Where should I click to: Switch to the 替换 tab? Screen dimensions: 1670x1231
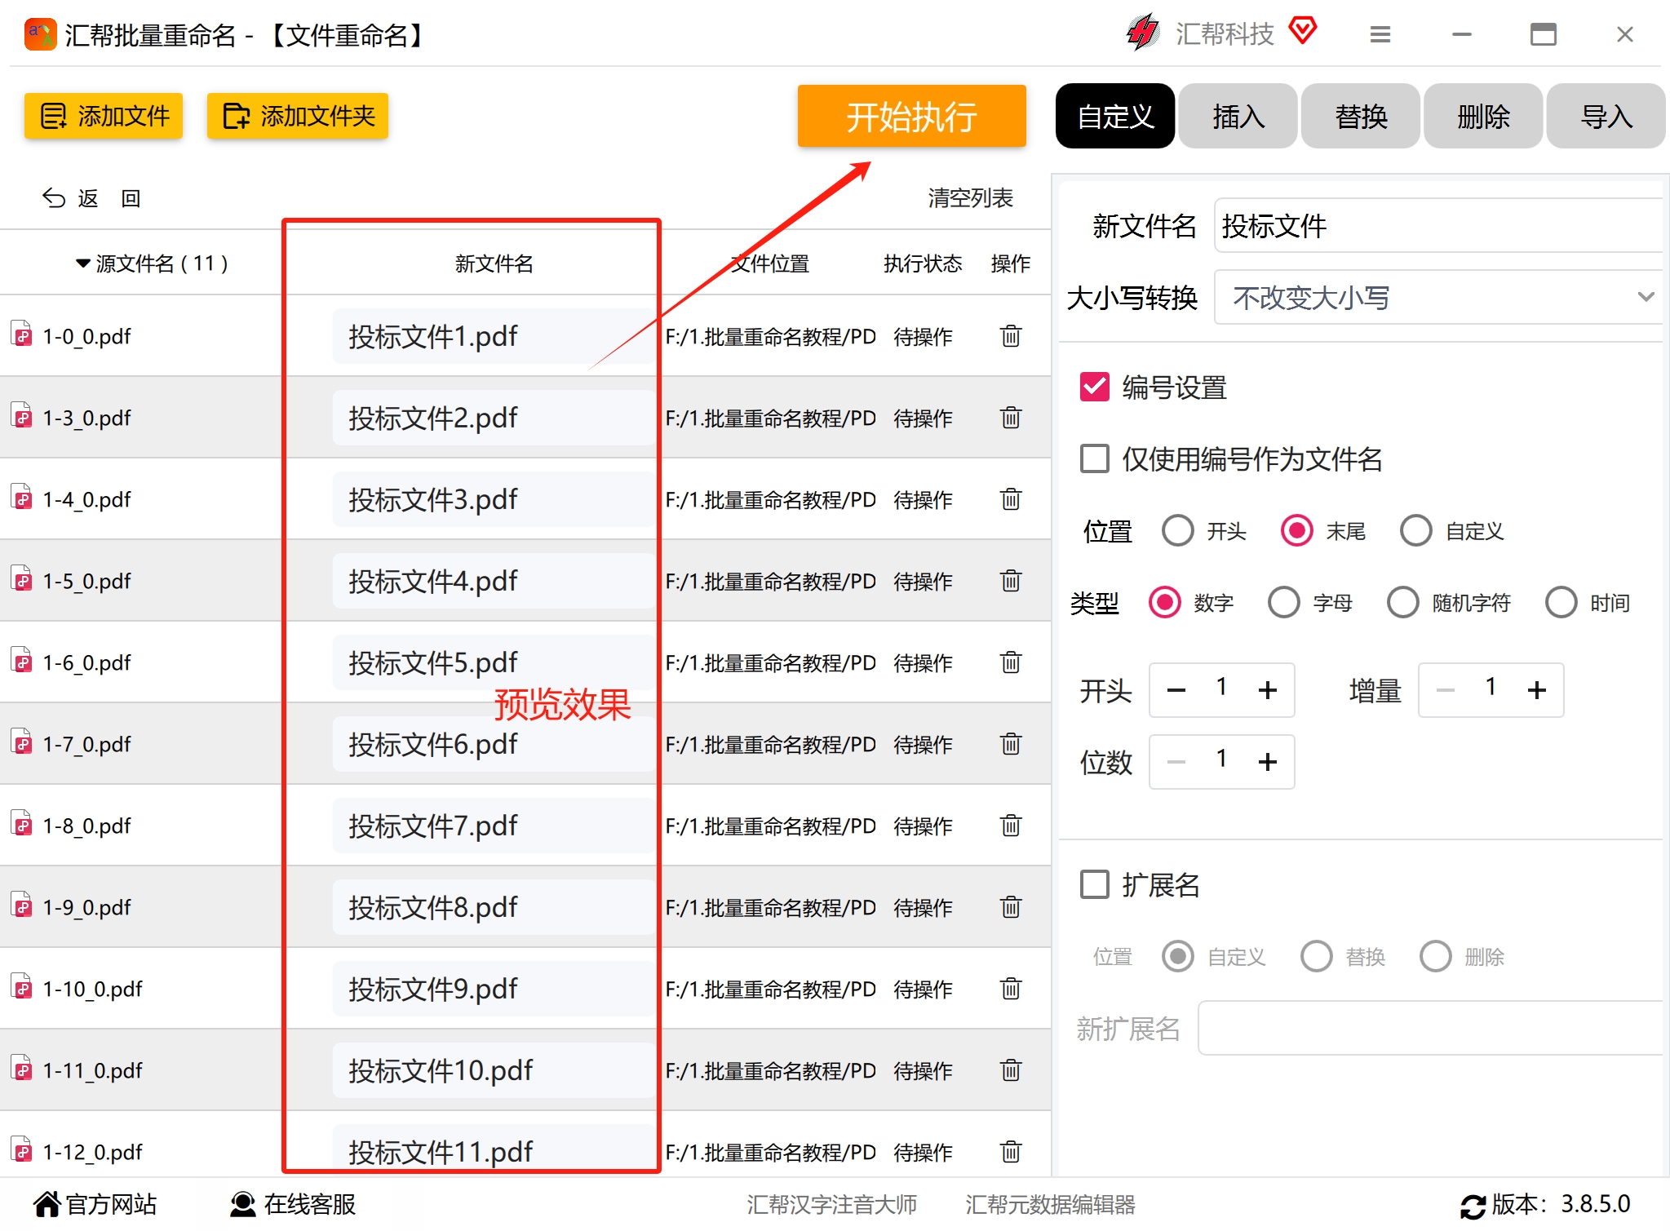click(1360, 116)
